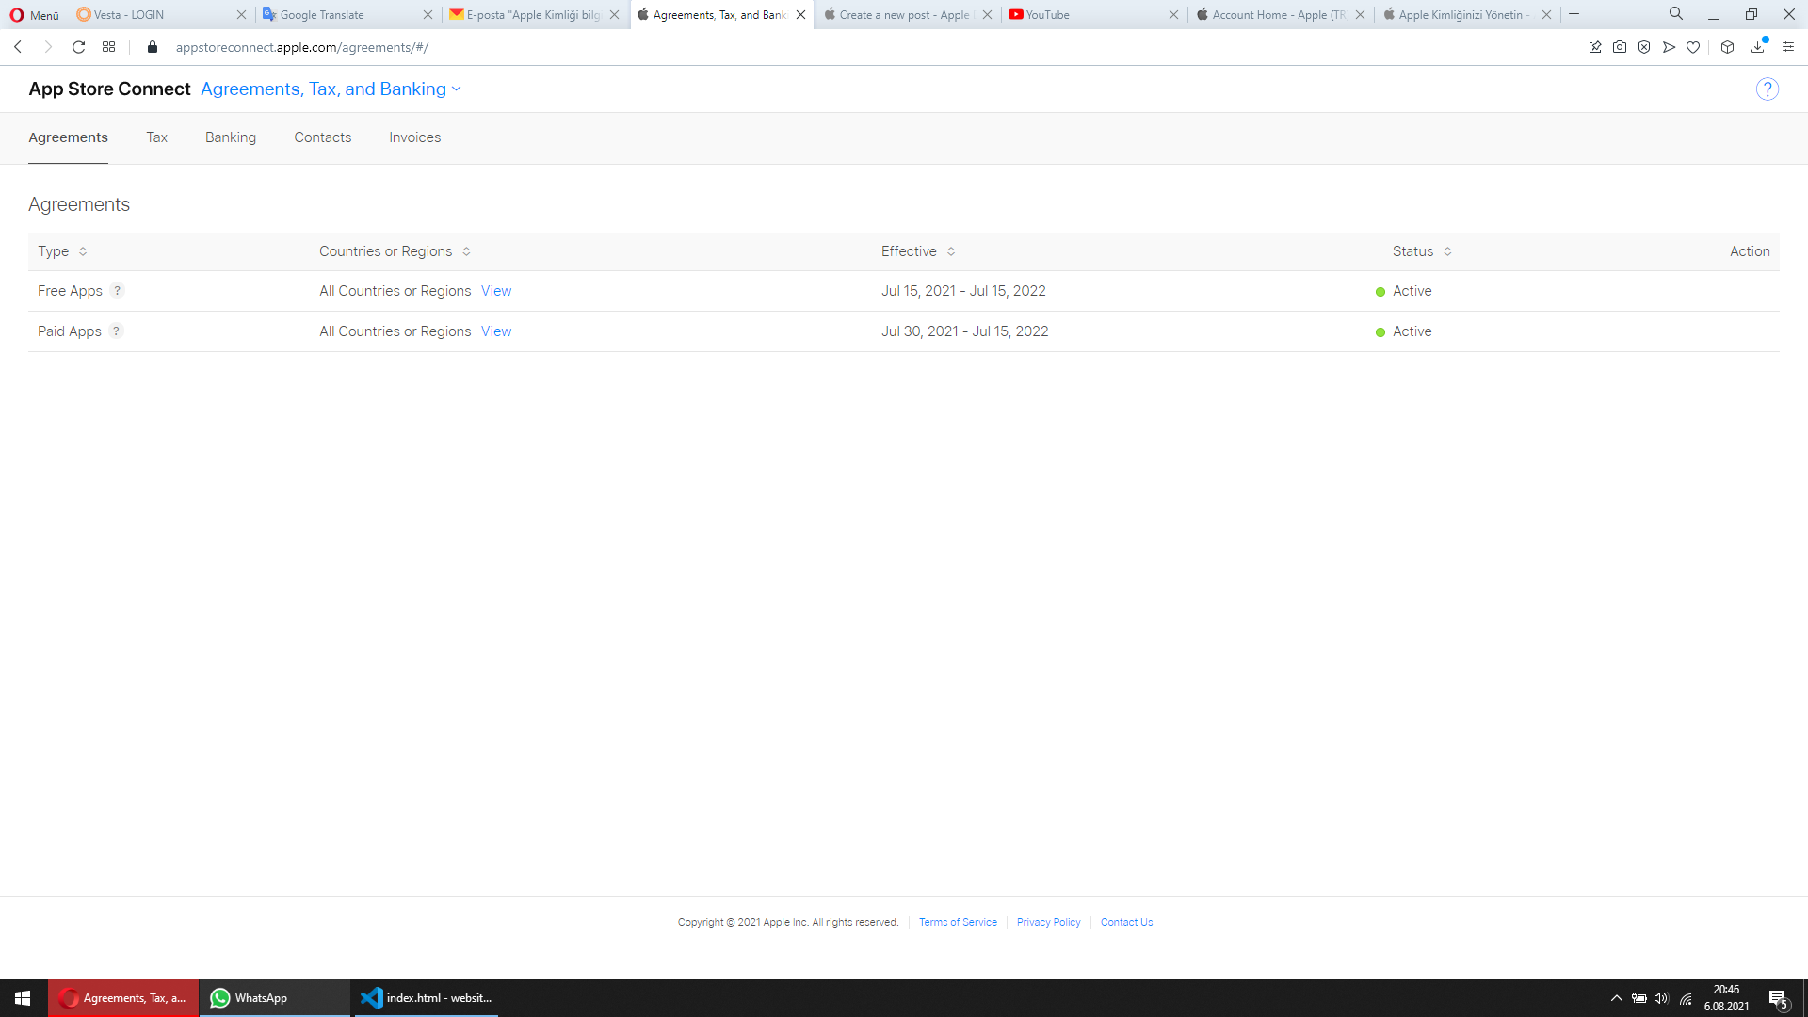Sort table by Type column
1808x1017 pixels.
click(62, 251)
